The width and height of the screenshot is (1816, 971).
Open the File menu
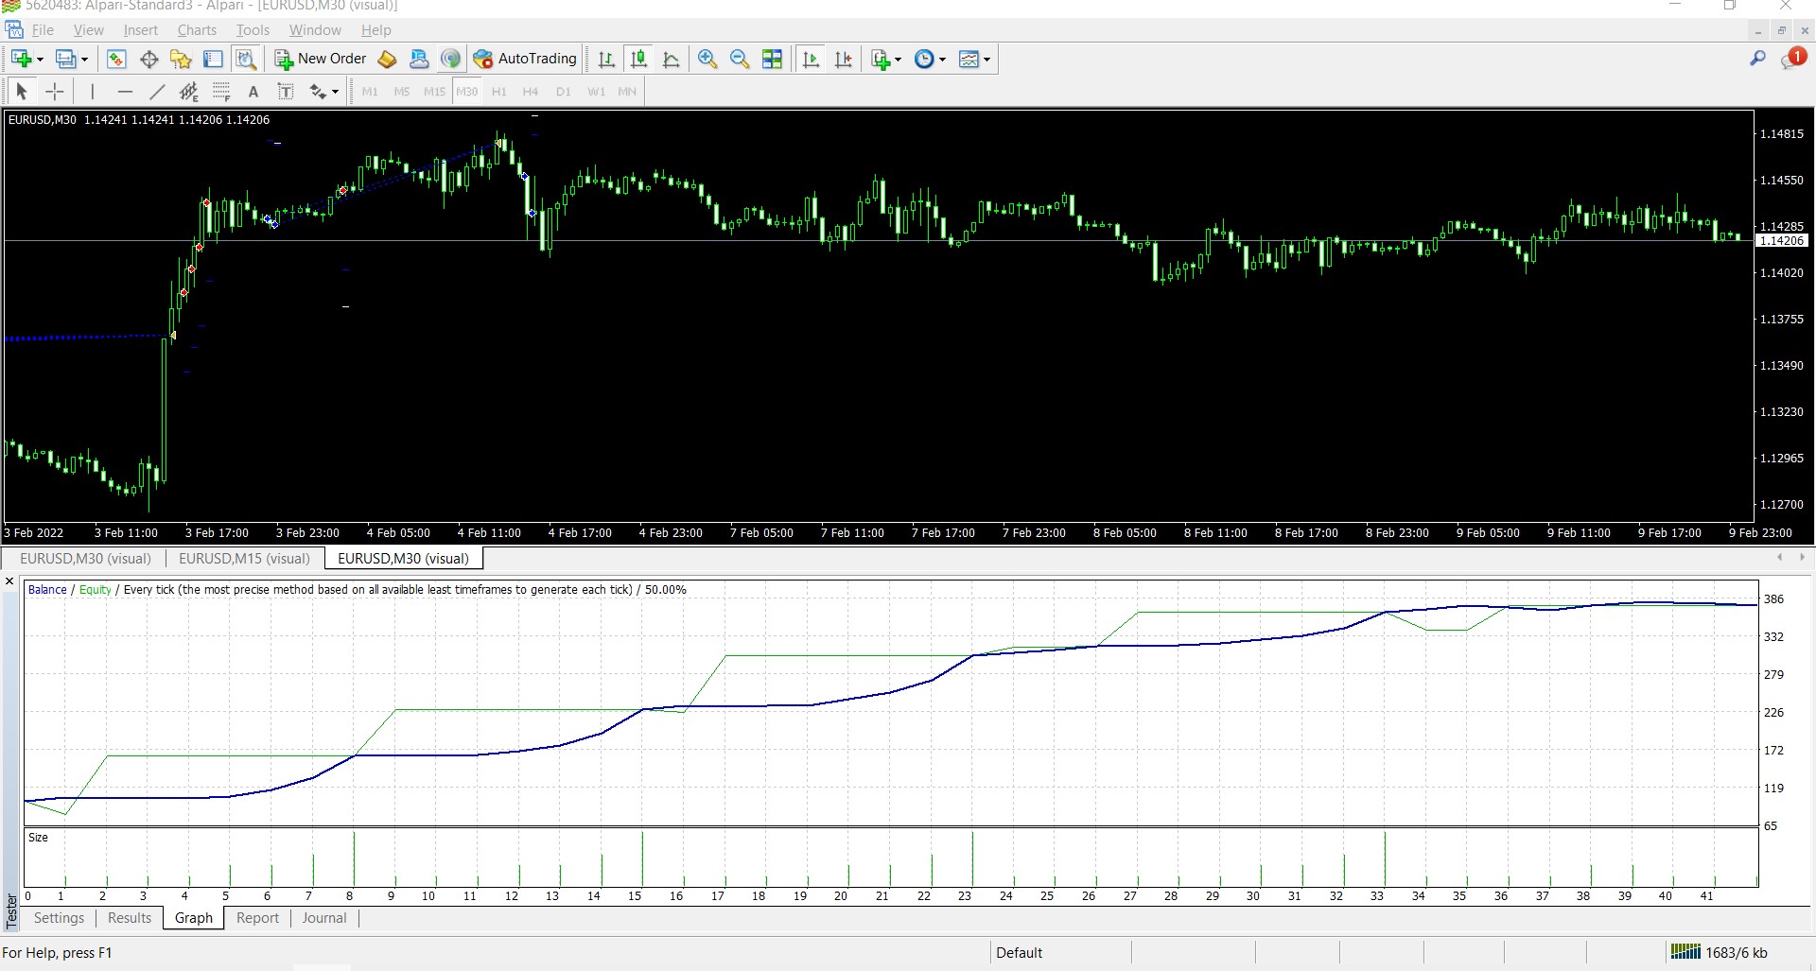click(44, 30)
